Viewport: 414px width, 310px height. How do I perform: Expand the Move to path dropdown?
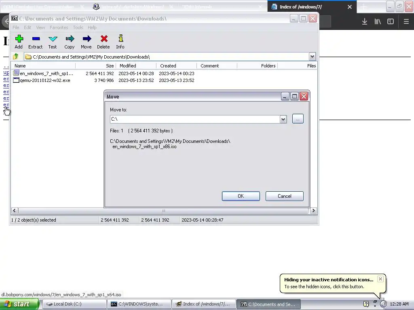(x=283, y=119)
